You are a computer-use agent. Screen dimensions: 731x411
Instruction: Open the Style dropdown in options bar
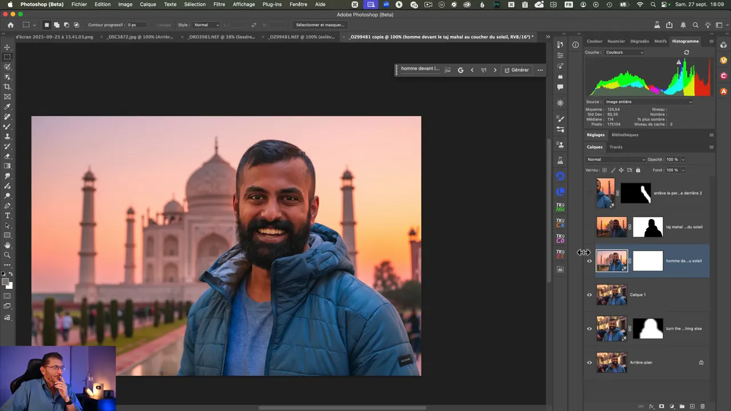[x=206, y=25]
